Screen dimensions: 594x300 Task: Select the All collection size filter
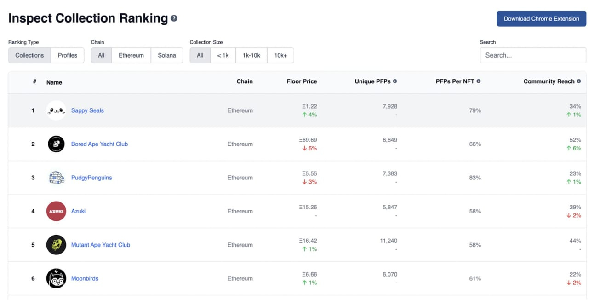(x=200, y=55)
